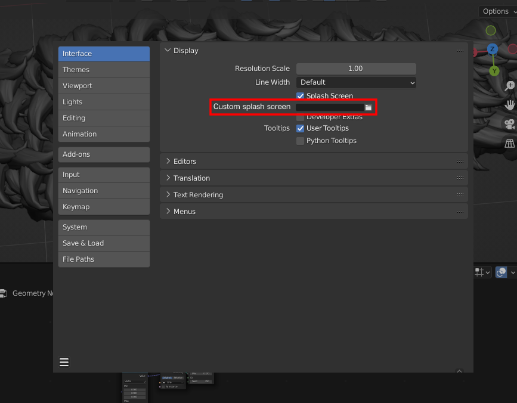Expand the Text Rendering panel
Viewport: 517px width, 403px height.
point(168,195)
